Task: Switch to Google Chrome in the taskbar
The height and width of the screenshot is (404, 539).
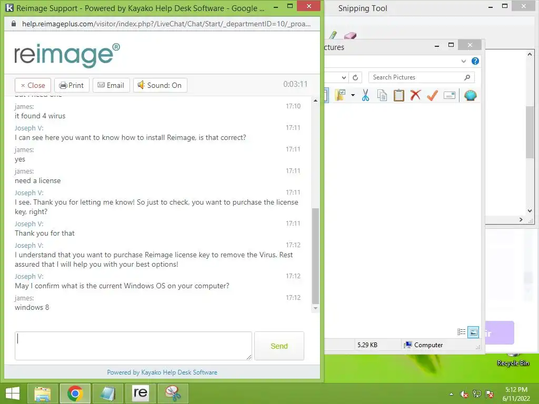Action: point(75,393)
